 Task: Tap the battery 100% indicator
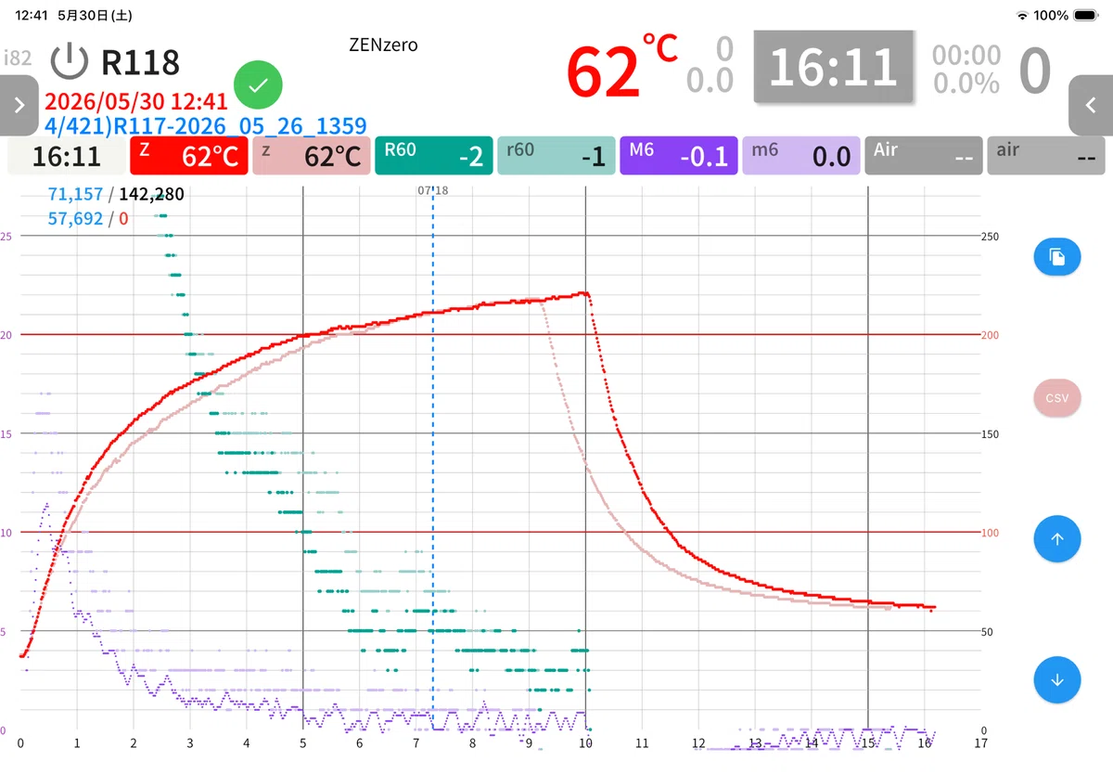coord(1067,16)
